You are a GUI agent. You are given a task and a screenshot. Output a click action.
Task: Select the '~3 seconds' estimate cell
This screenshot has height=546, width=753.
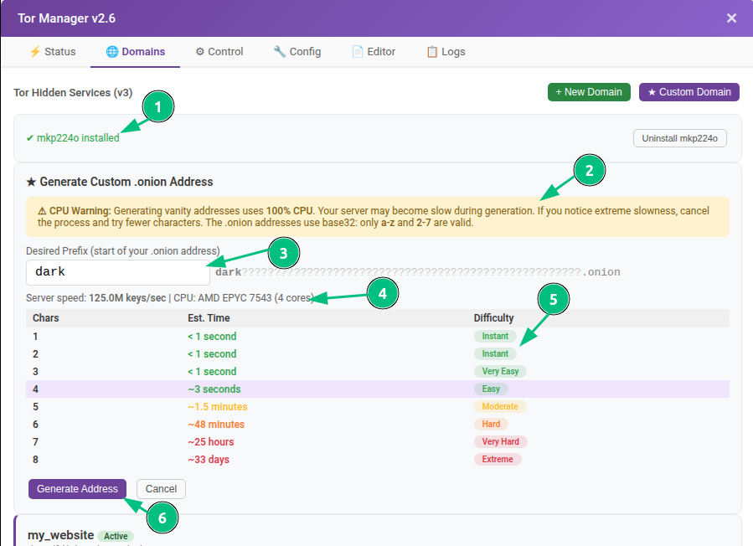coord(214,389)
